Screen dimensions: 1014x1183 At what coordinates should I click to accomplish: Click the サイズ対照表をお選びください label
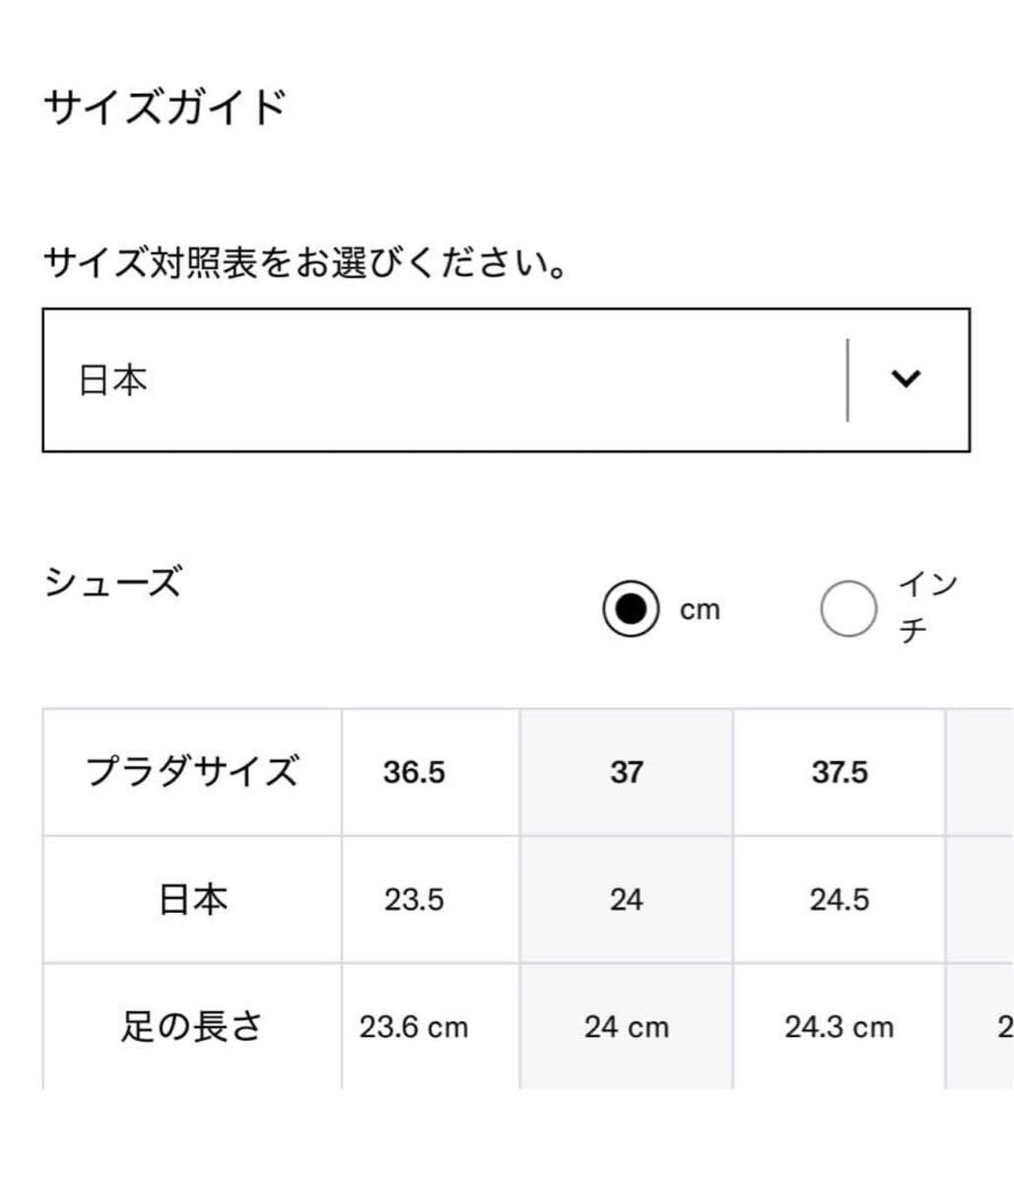pos(305,264)
